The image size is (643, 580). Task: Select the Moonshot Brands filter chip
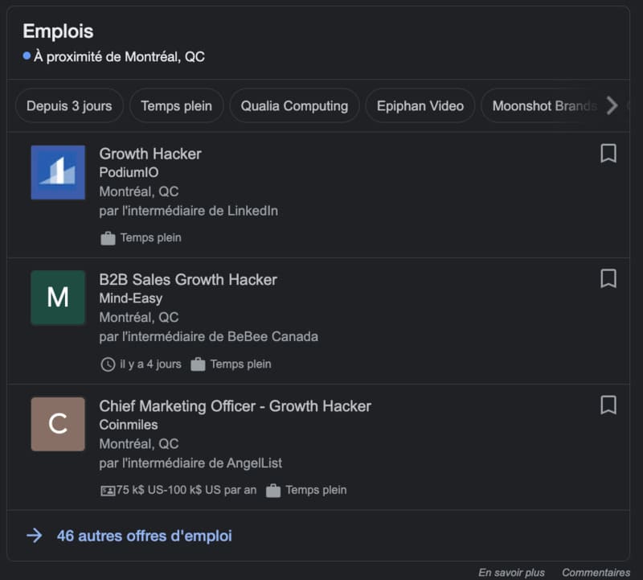pos(543,106)
